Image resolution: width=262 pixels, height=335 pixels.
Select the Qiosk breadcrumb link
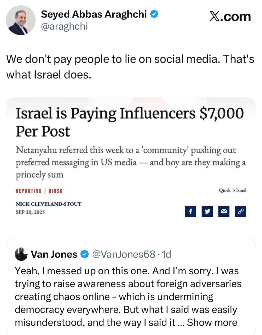coord(225,190)
